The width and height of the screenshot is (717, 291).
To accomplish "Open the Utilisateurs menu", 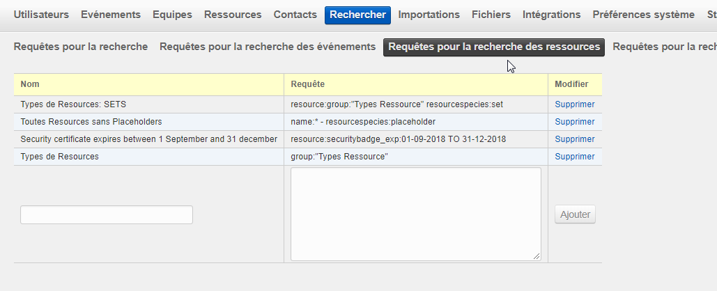I will pyautogui.click(x=41, y=15).
